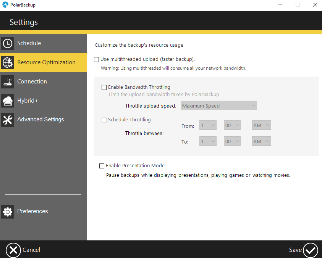Open the Throttle upload speed dropdown
Image resolution: width=322 pixels, height=258 pixels.
[x=219, y=106]
